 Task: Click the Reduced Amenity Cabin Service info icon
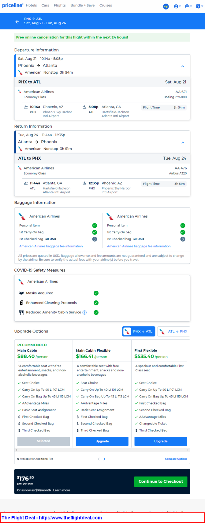coord(85,312)
